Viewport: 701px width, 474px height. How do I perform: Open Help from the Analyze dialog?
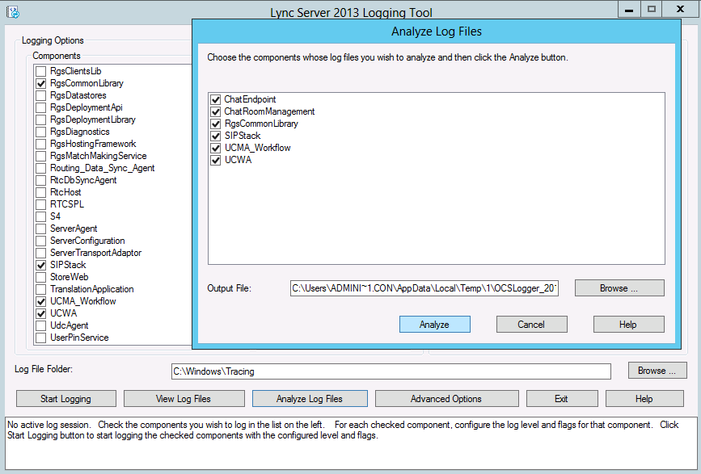(x=628, y=324)
